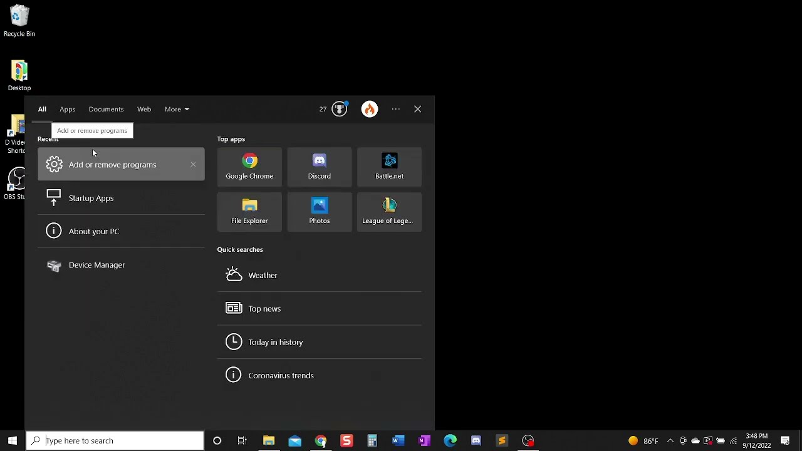Show hidden system tray icons
Image resolution: width=802 pixels, height=451 pixels.
(670, 440)
